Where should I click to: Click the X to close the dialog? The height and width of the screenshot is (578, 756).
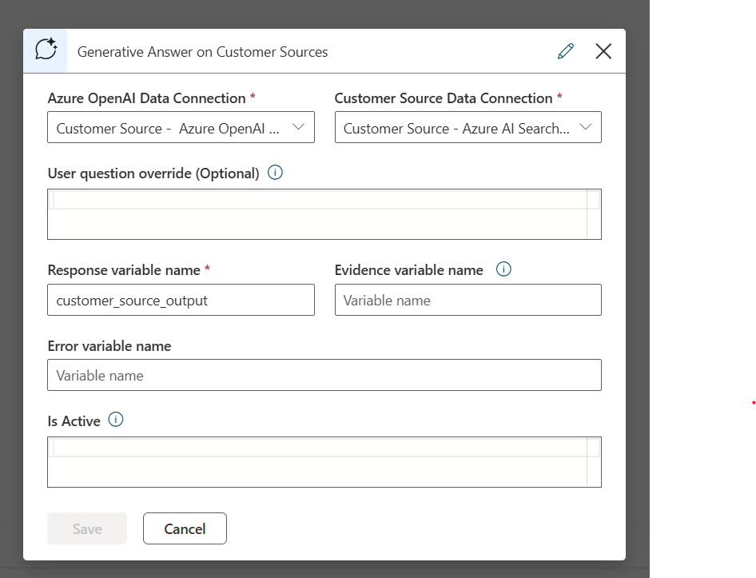603,51
